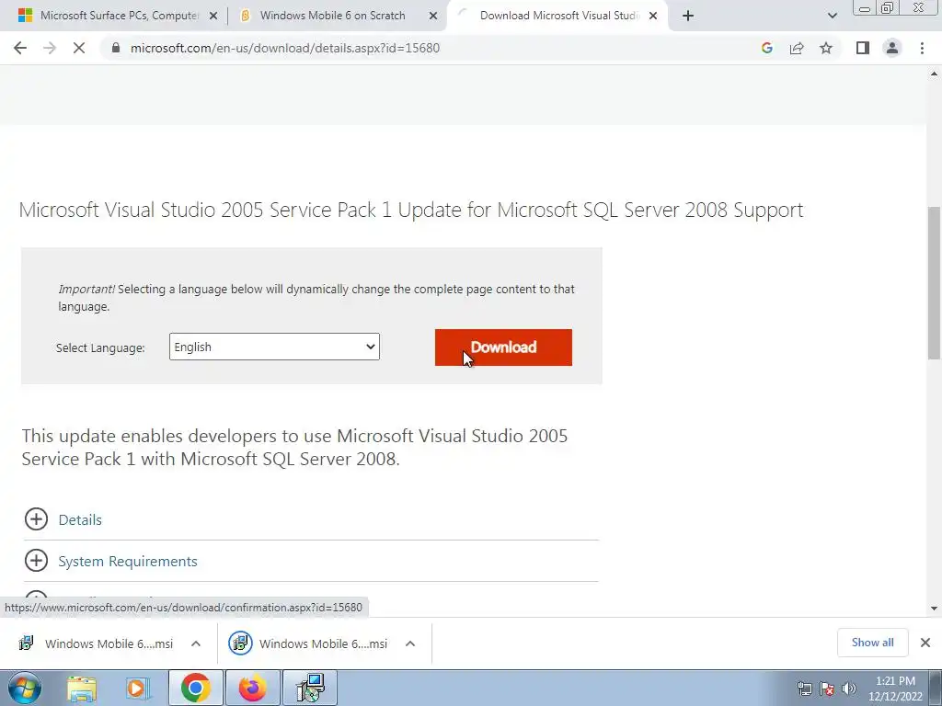This screenshot has width=942, height=706.
Task: Click the padlock site info icon
Action: tap(116, 48)
